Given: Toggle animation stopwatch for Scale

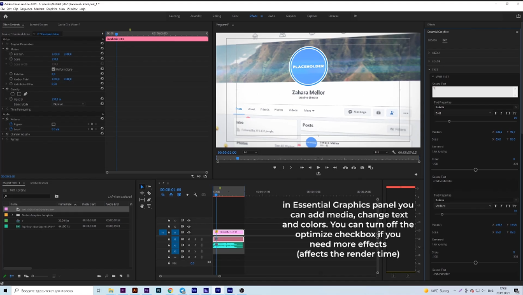Looking at the screenshot, I should tap(11, 59).
